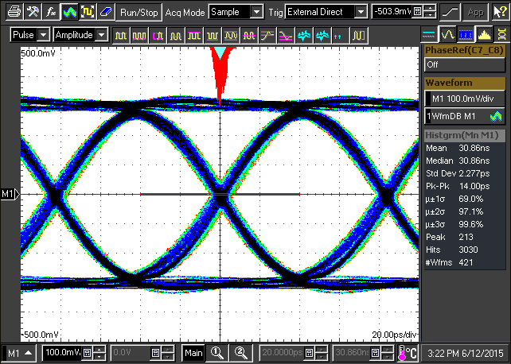Click the PhaseRef(C7_C8) header
This screenshot has width=511, height=364.
pos(465,50)
